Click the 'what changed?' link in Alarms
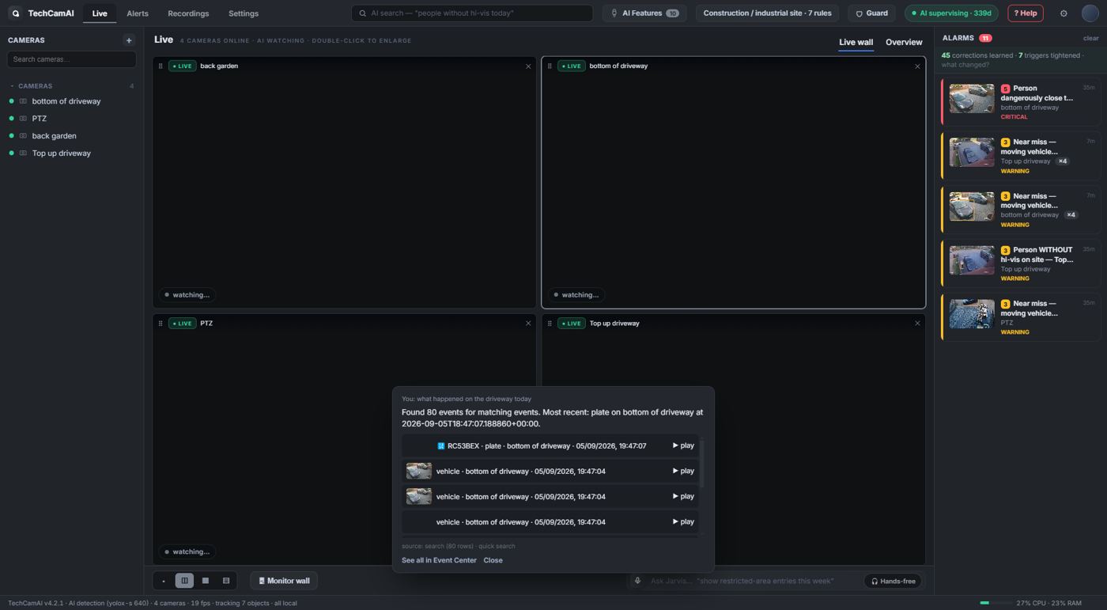 pos(965,65)
